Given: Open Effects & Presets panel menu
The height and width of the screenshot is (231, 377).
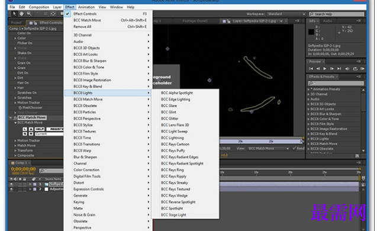Looking at the screenshot, I should (359, 76).
